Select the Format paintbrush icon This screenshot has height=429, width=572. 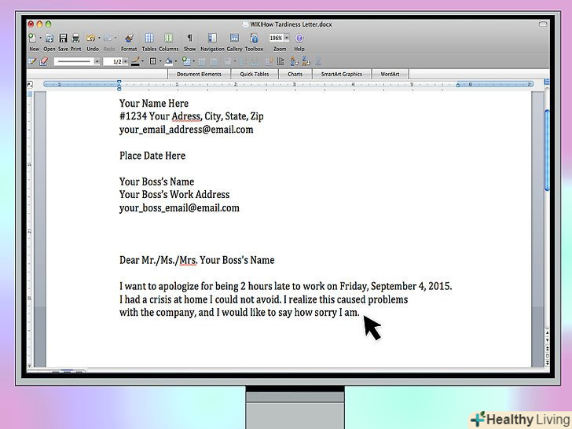[x=129, y=38]
